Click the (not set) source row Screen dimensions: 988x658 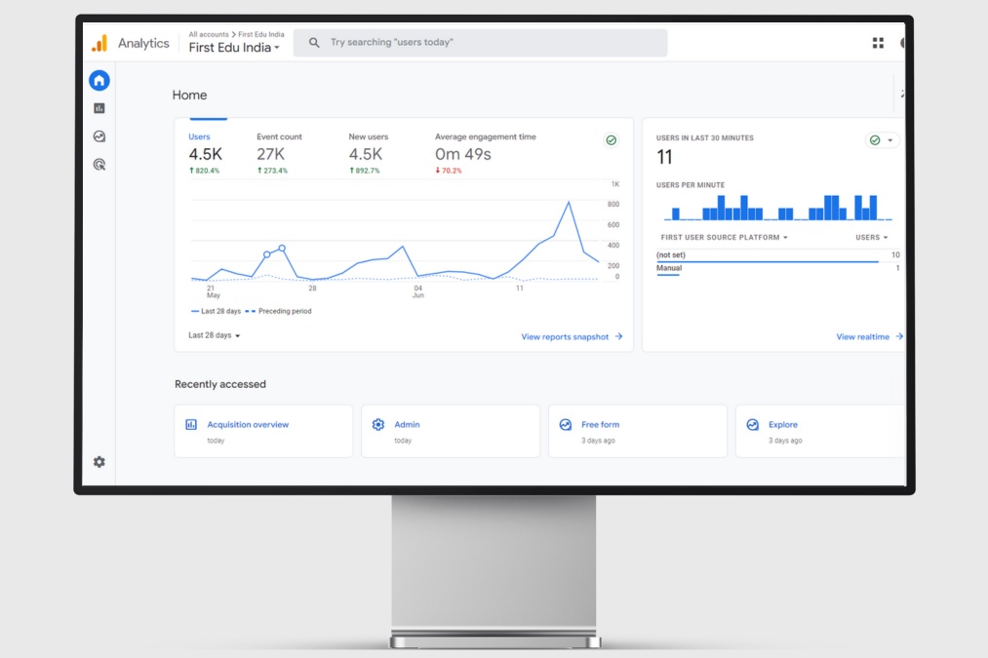(x=777, y=256)
